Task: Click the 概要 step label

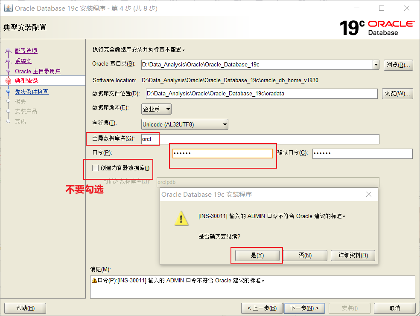Action: tap(20, 101)
